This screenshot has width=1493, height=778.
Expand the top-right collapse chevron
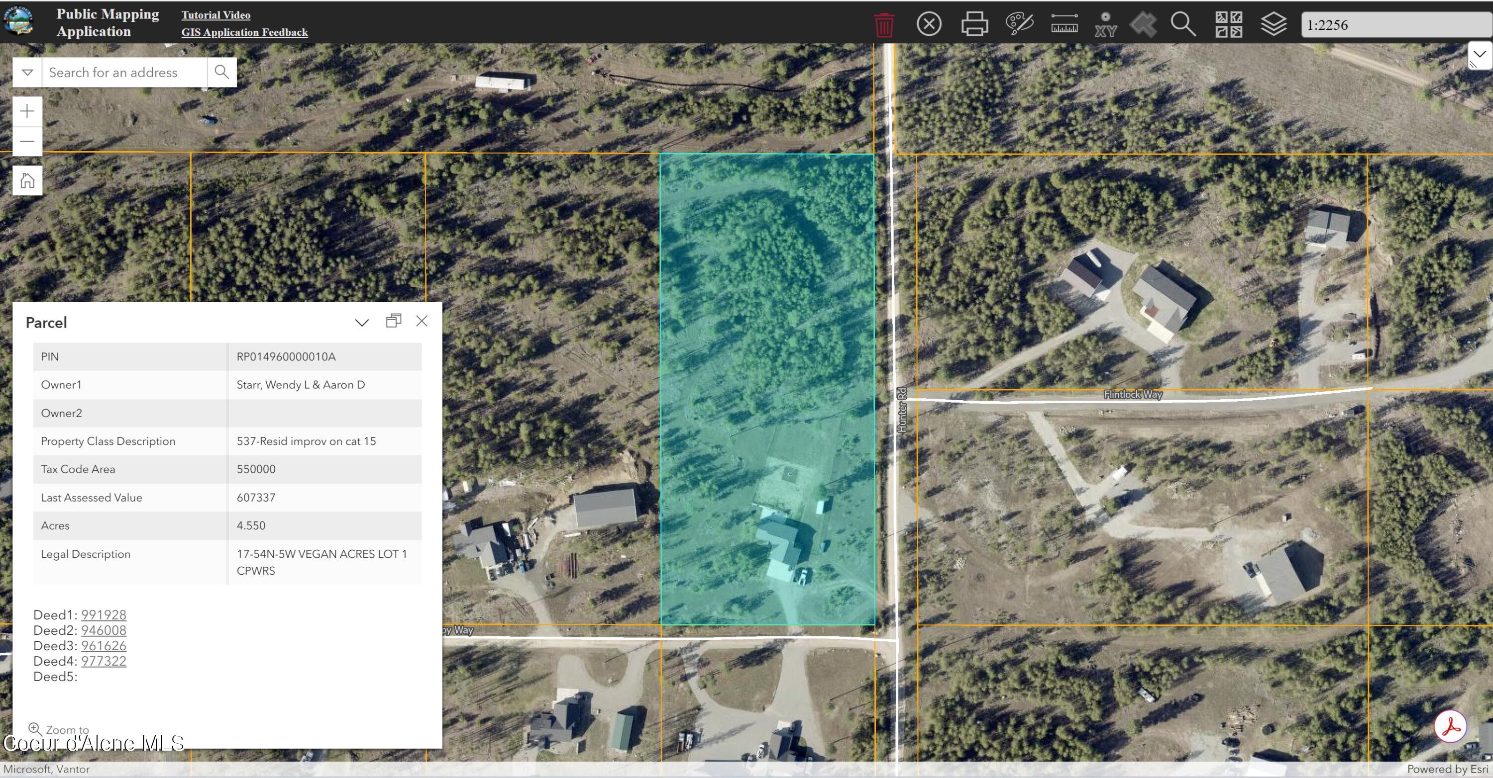click(x=1480, y=54)
